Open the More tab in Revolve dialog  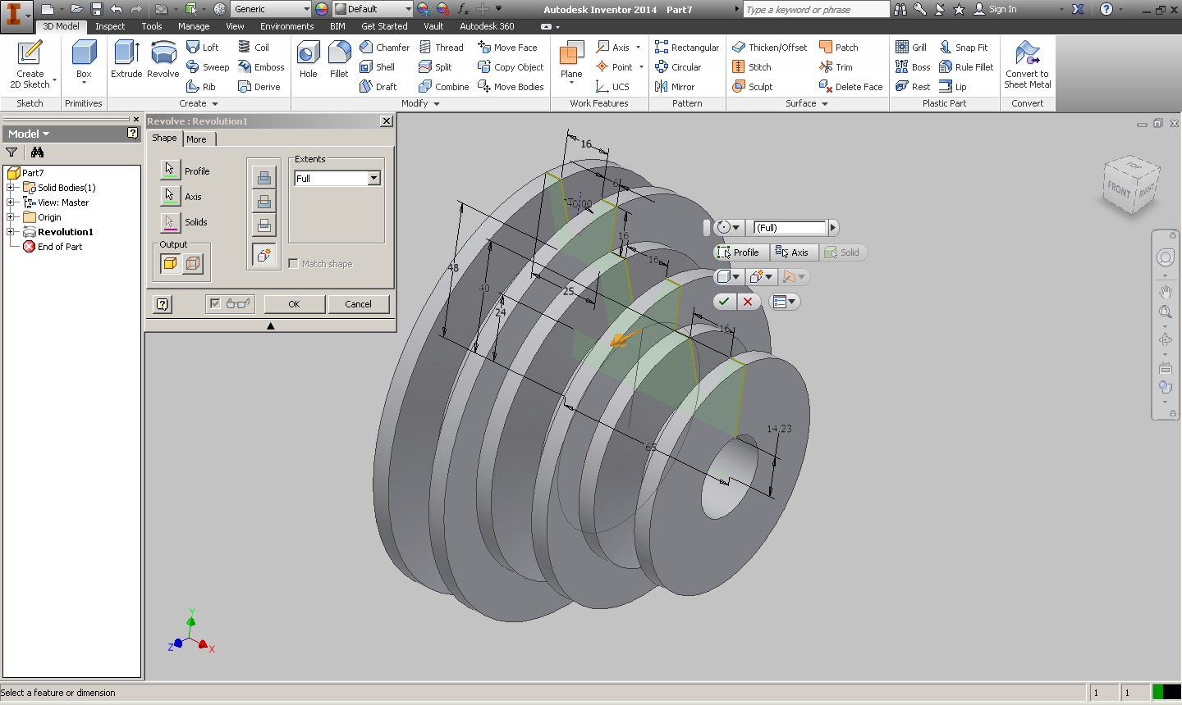(x=197, y=139)
